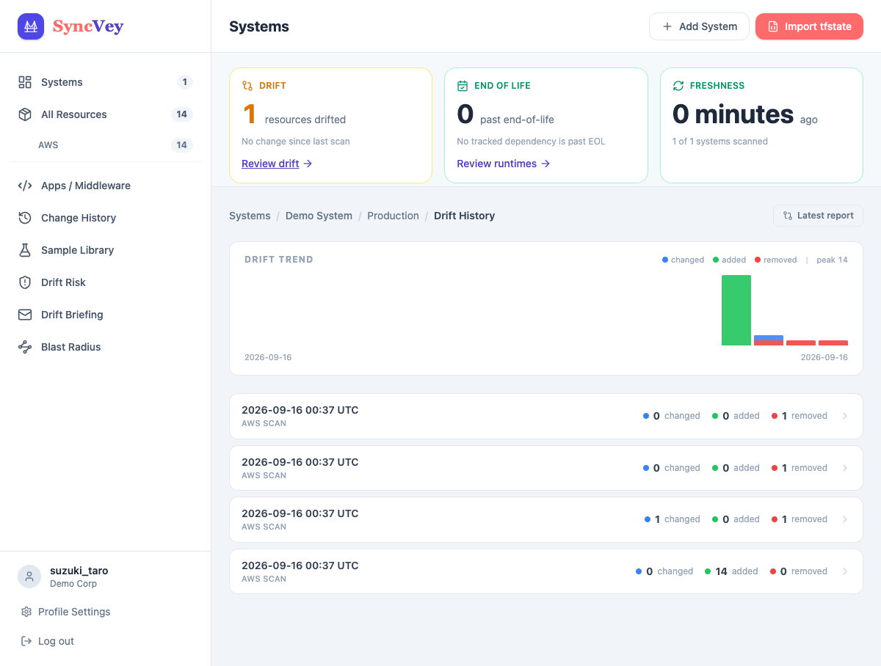
Task: Click the Log out arrow icon
Action: (x=26, y=641)
